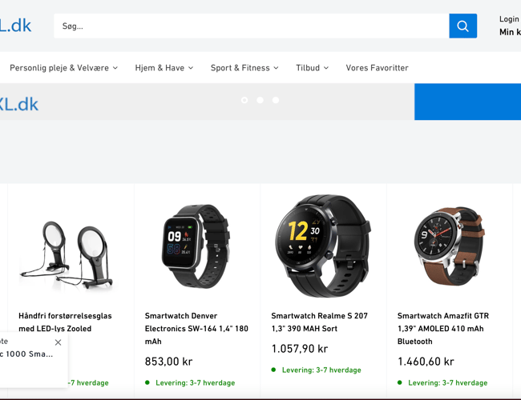Image resolution: width=521 pixels, height=400 pixels.
Task: Open Smartwatch Realme S 207 title link
Action: pyautogui.click(x=319, y=322)
